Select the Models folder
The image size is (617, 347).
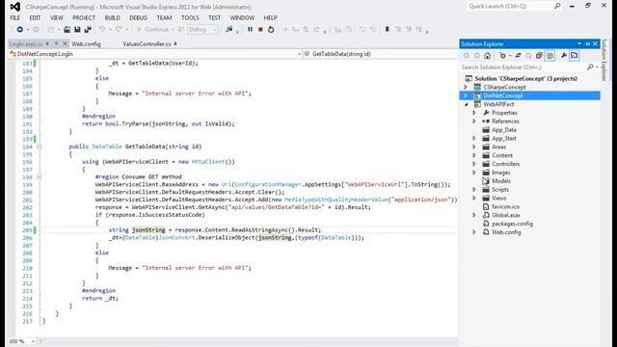click(501, 181)
